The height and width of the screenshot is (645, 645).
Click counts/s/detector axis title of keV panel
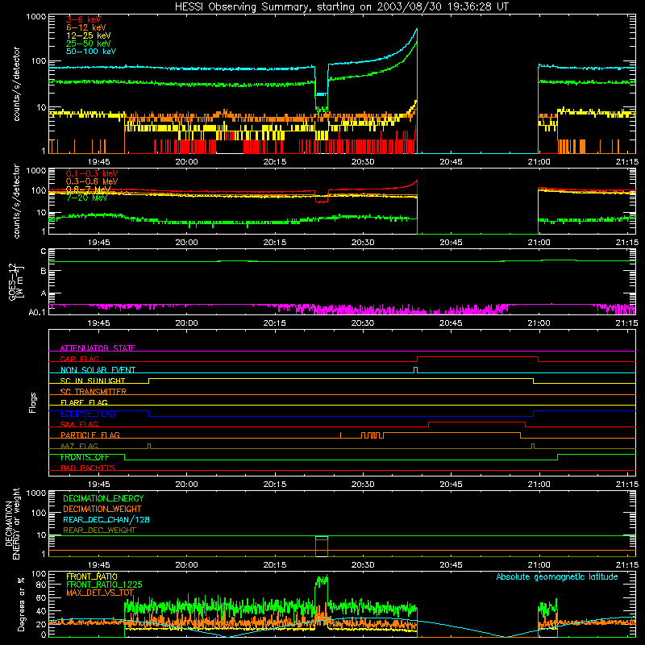[16, 84]
